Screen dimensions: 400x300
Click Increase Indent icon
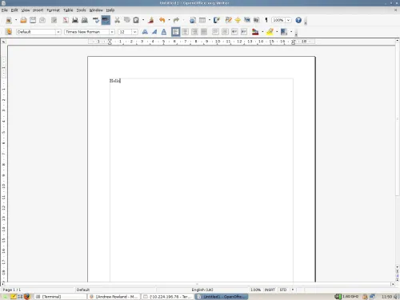pyautogui.click(x=244, y=32)
